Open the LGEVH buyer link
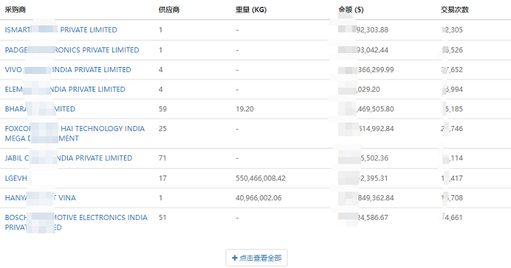This screenshot has height=268, width=511. (x=16, y=178)
